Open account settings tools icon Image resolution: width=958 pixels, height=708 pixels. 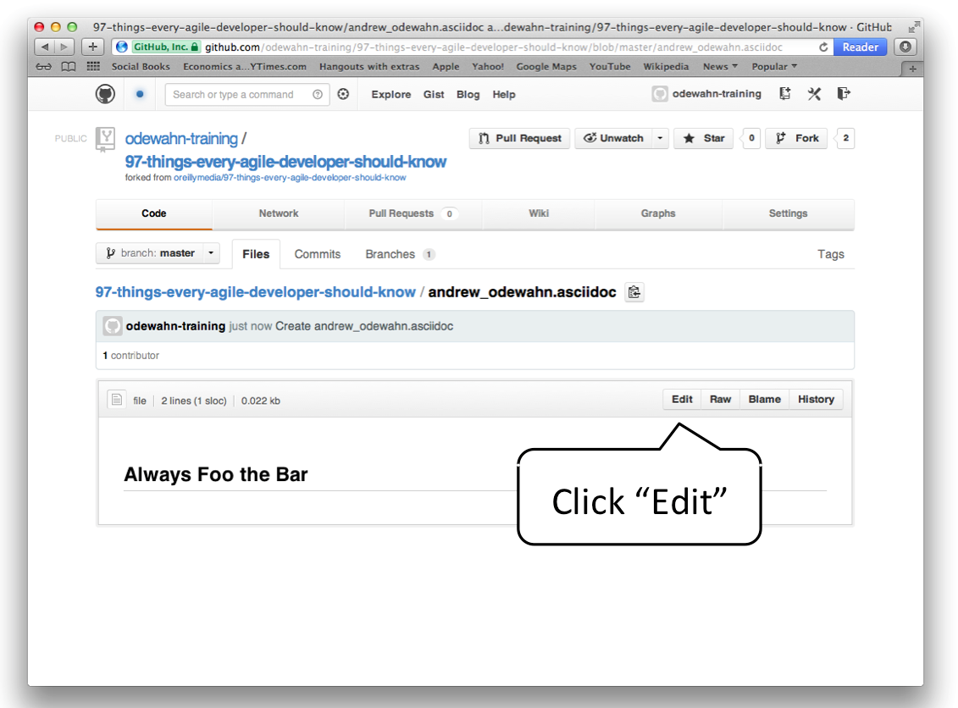814,93
